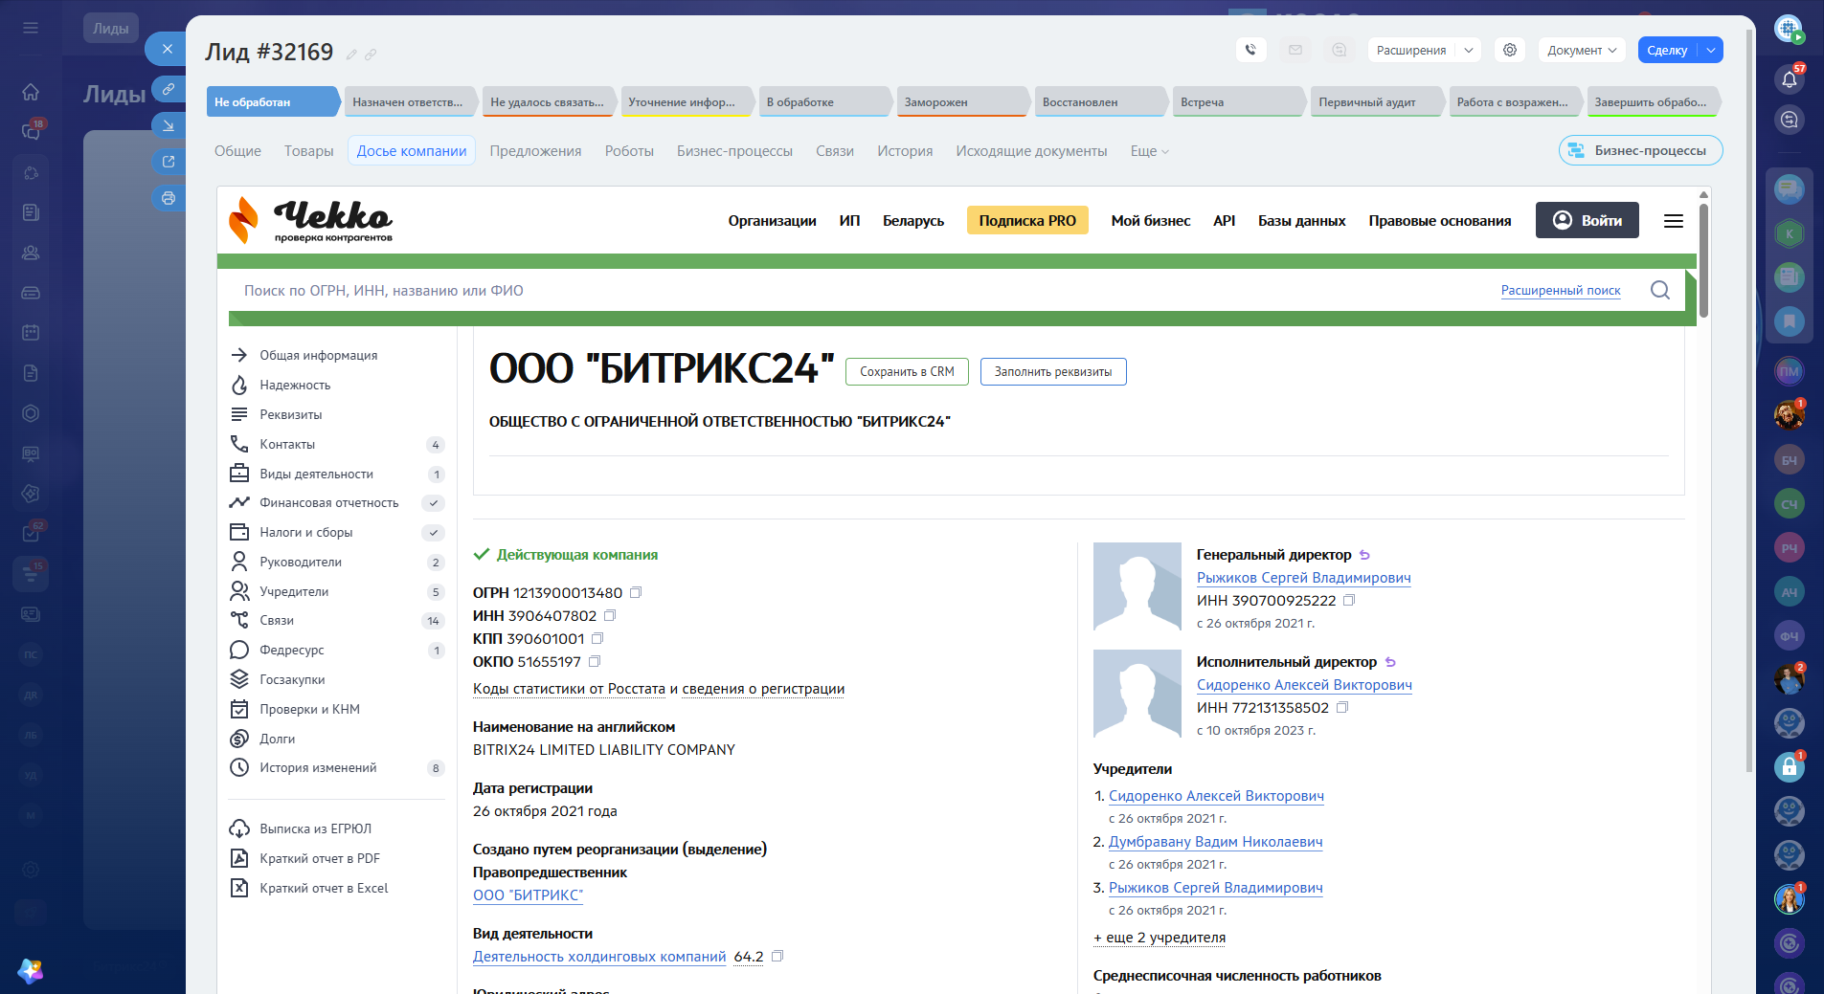Open the gear settings icon in lead header
1824x994 pixels.
coord(1510,50)
